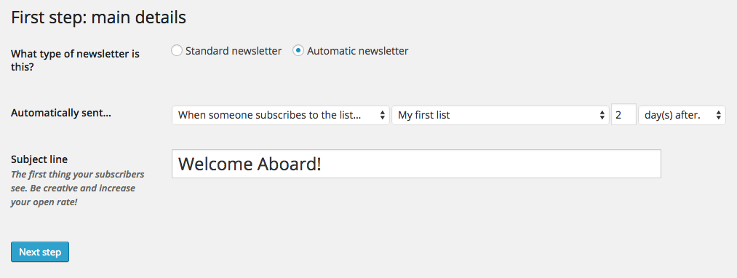This screenshot has width=737, height=278.
Task: Click the up-down arrows on the trigger event dropdown
Action: click(x=383, y=115)
